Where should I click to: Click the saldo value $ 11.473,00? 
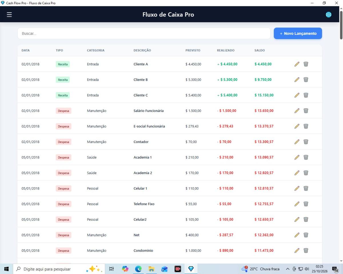(264, 251)
